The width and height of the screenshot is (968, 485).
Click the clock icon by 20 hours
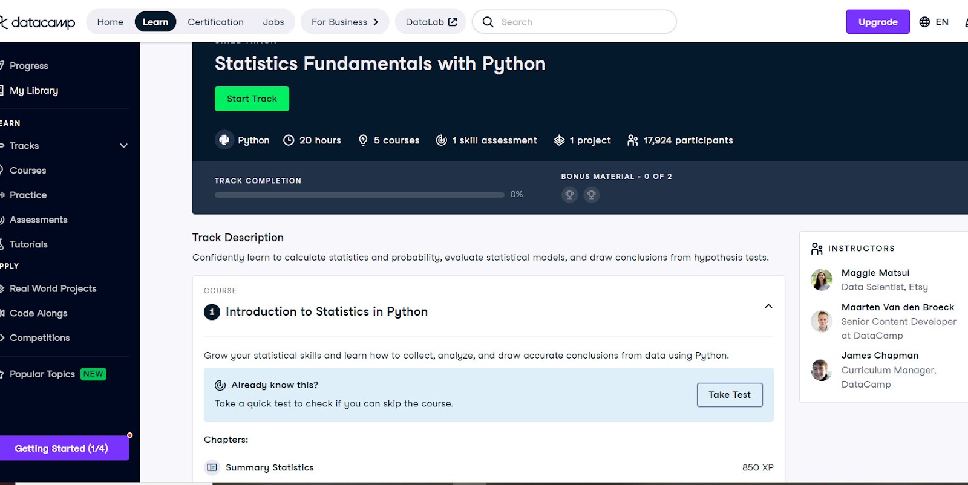tap(289, 140)
